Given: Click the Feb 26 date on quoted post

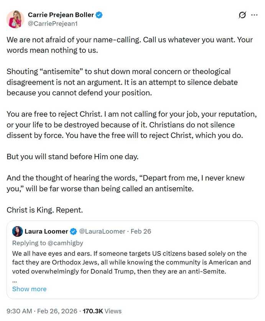Looking at the screenshot, I should [x=141, y=231].
